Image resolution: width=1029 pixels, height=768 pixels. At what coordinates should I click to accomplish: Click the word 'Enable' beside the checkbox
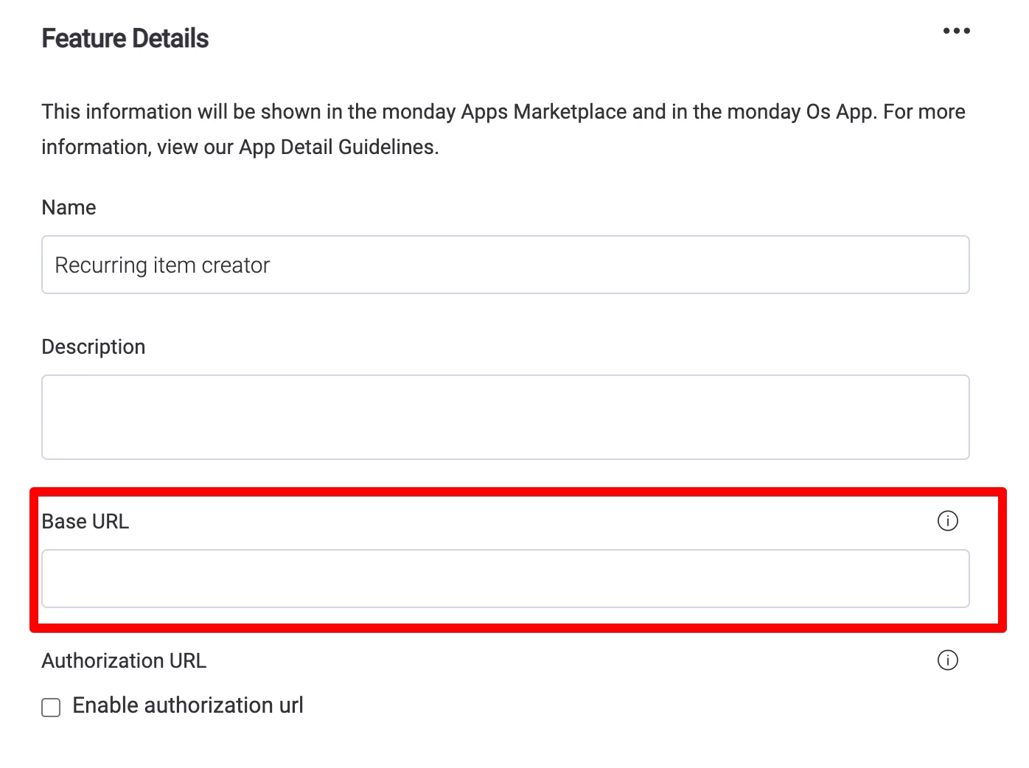(x=105, y=705)
